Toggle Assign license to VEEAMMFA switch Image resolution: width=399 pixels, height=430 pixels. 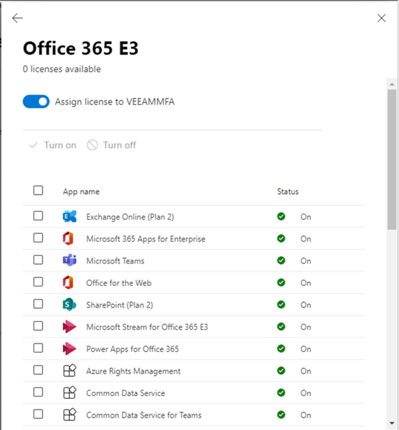click(36, 102)
